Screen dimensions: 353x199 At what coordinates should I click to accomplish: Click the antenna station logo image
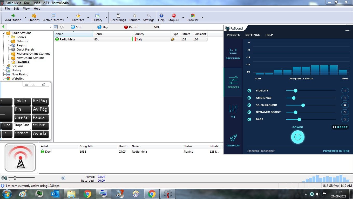(x=20, y=158)
